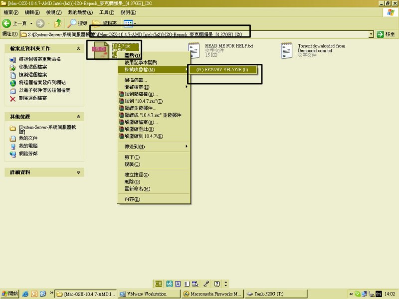Viewport: 399px width, 299px height.
Task: Click 將這個檔案發佈到網站 link
Action: point(42,82)
